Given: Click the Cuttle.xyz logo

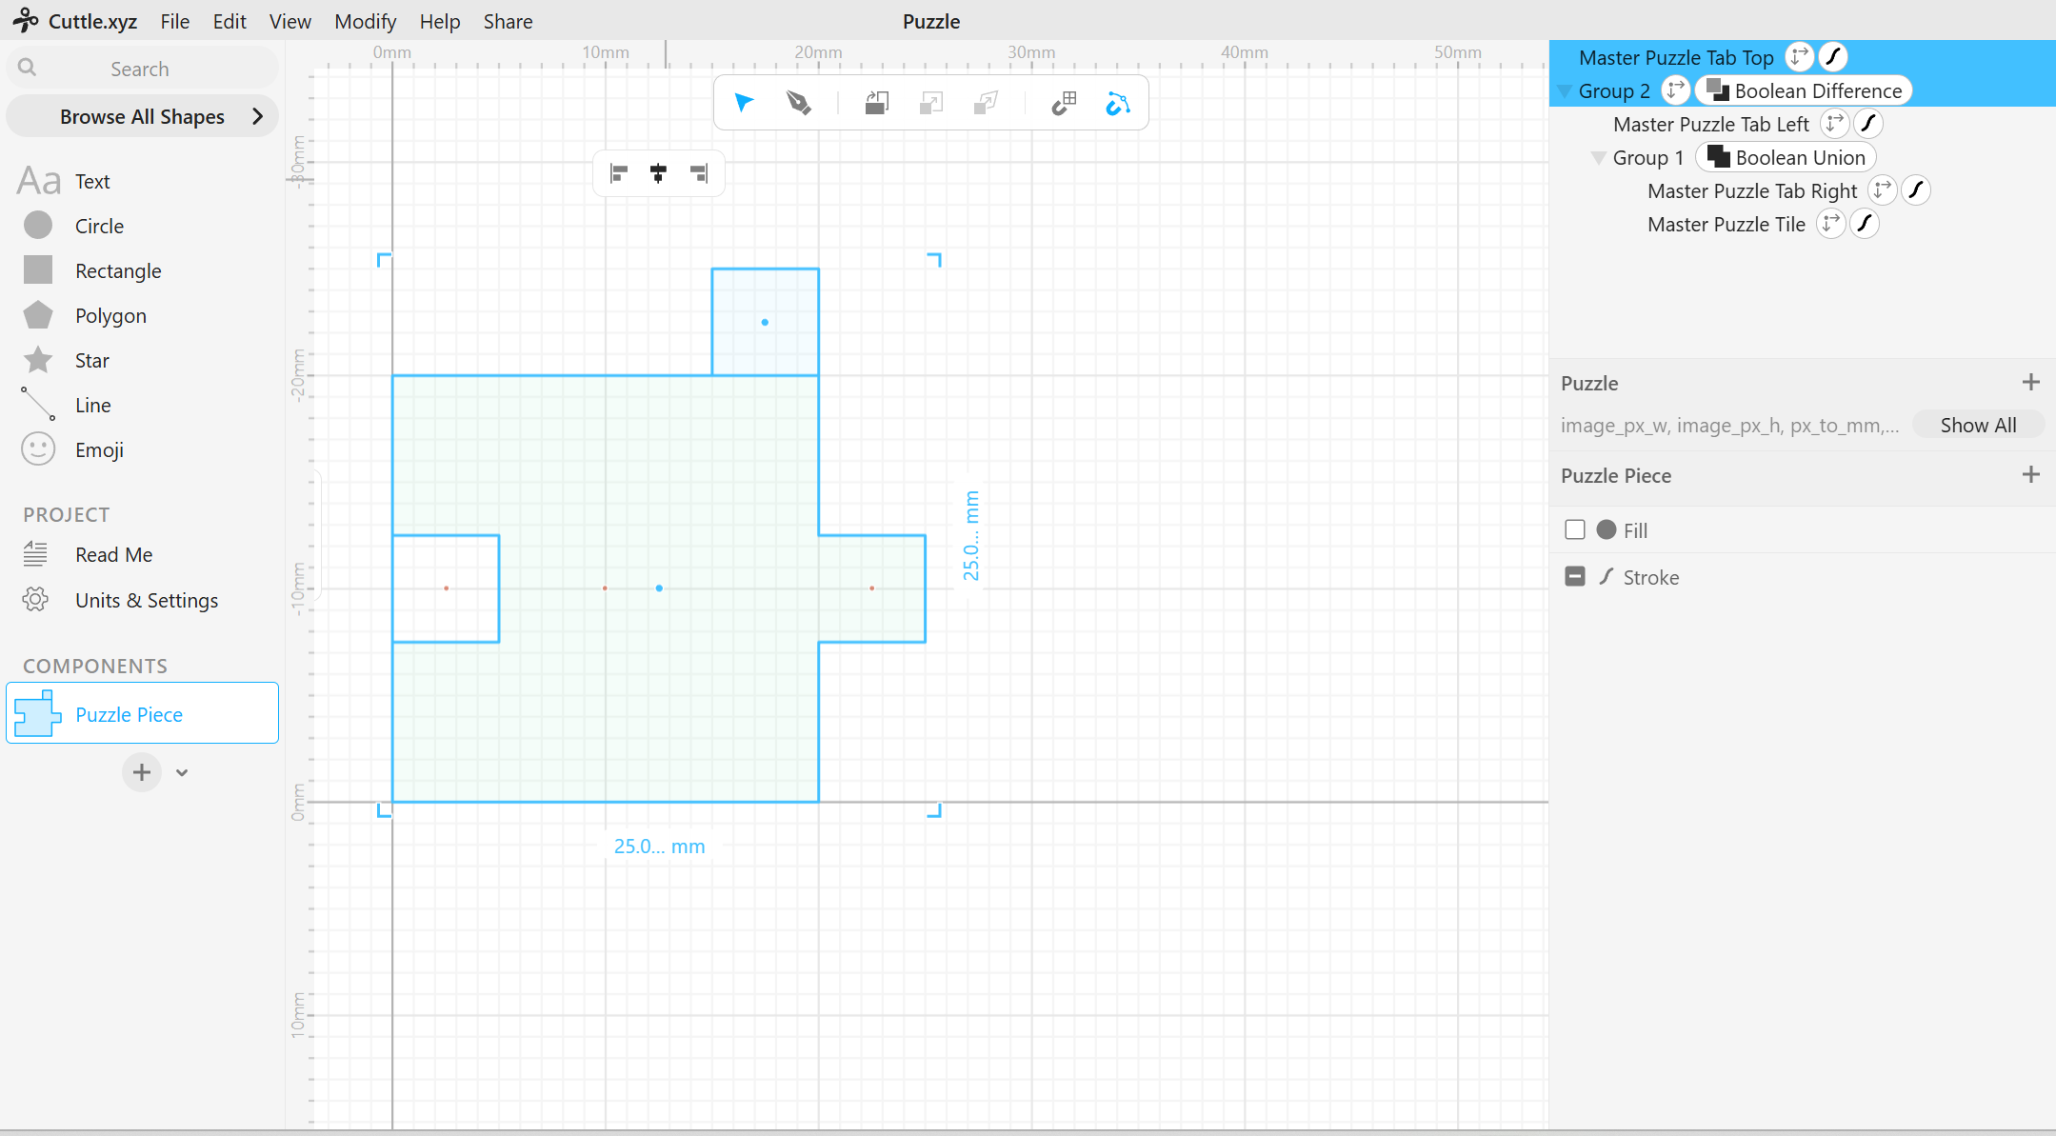Looking at the screenshot, I should point(74,21).
